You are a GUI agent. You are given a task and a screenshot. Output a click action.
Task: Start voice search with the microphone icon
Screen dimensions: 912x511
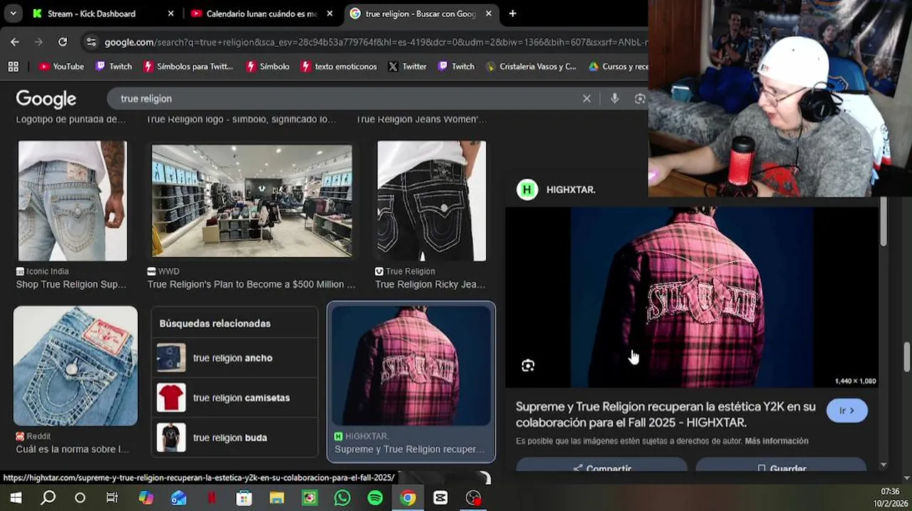coord(614,99)
